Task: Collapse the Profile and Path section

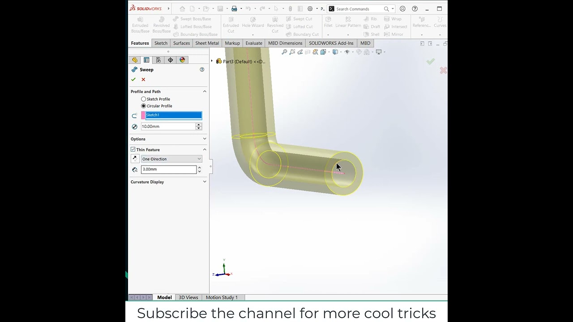Action: click(x=205, y=92)
